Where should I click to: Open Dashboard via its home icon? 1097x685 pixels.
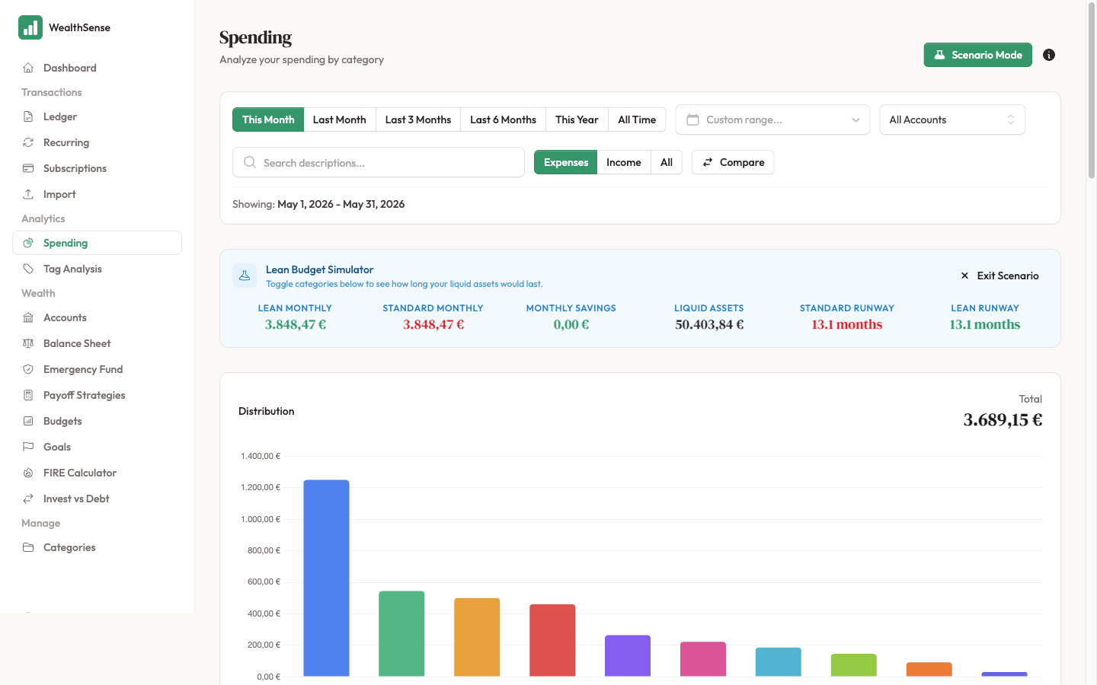(28, 68)
